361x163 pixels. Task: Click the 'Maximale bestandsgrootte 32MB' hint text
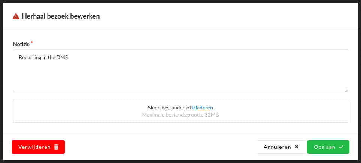coord(180,115)
